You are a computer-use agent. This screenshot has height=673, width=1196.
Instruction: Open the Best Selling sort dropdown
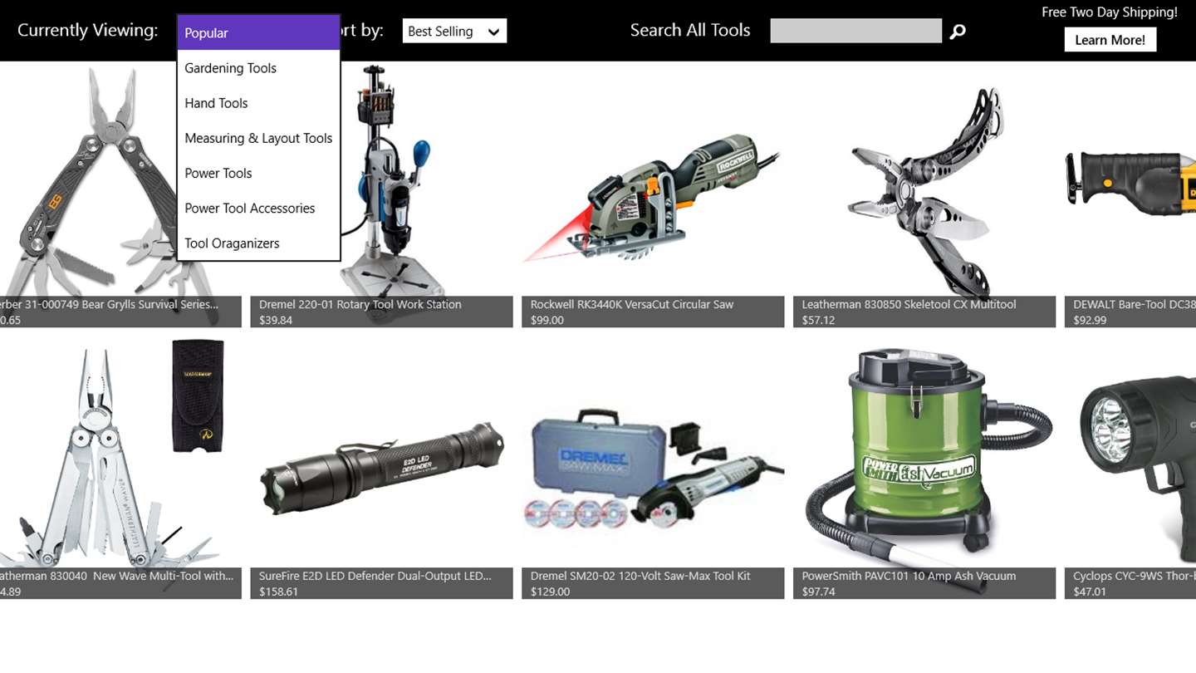(x=454, y=32)
